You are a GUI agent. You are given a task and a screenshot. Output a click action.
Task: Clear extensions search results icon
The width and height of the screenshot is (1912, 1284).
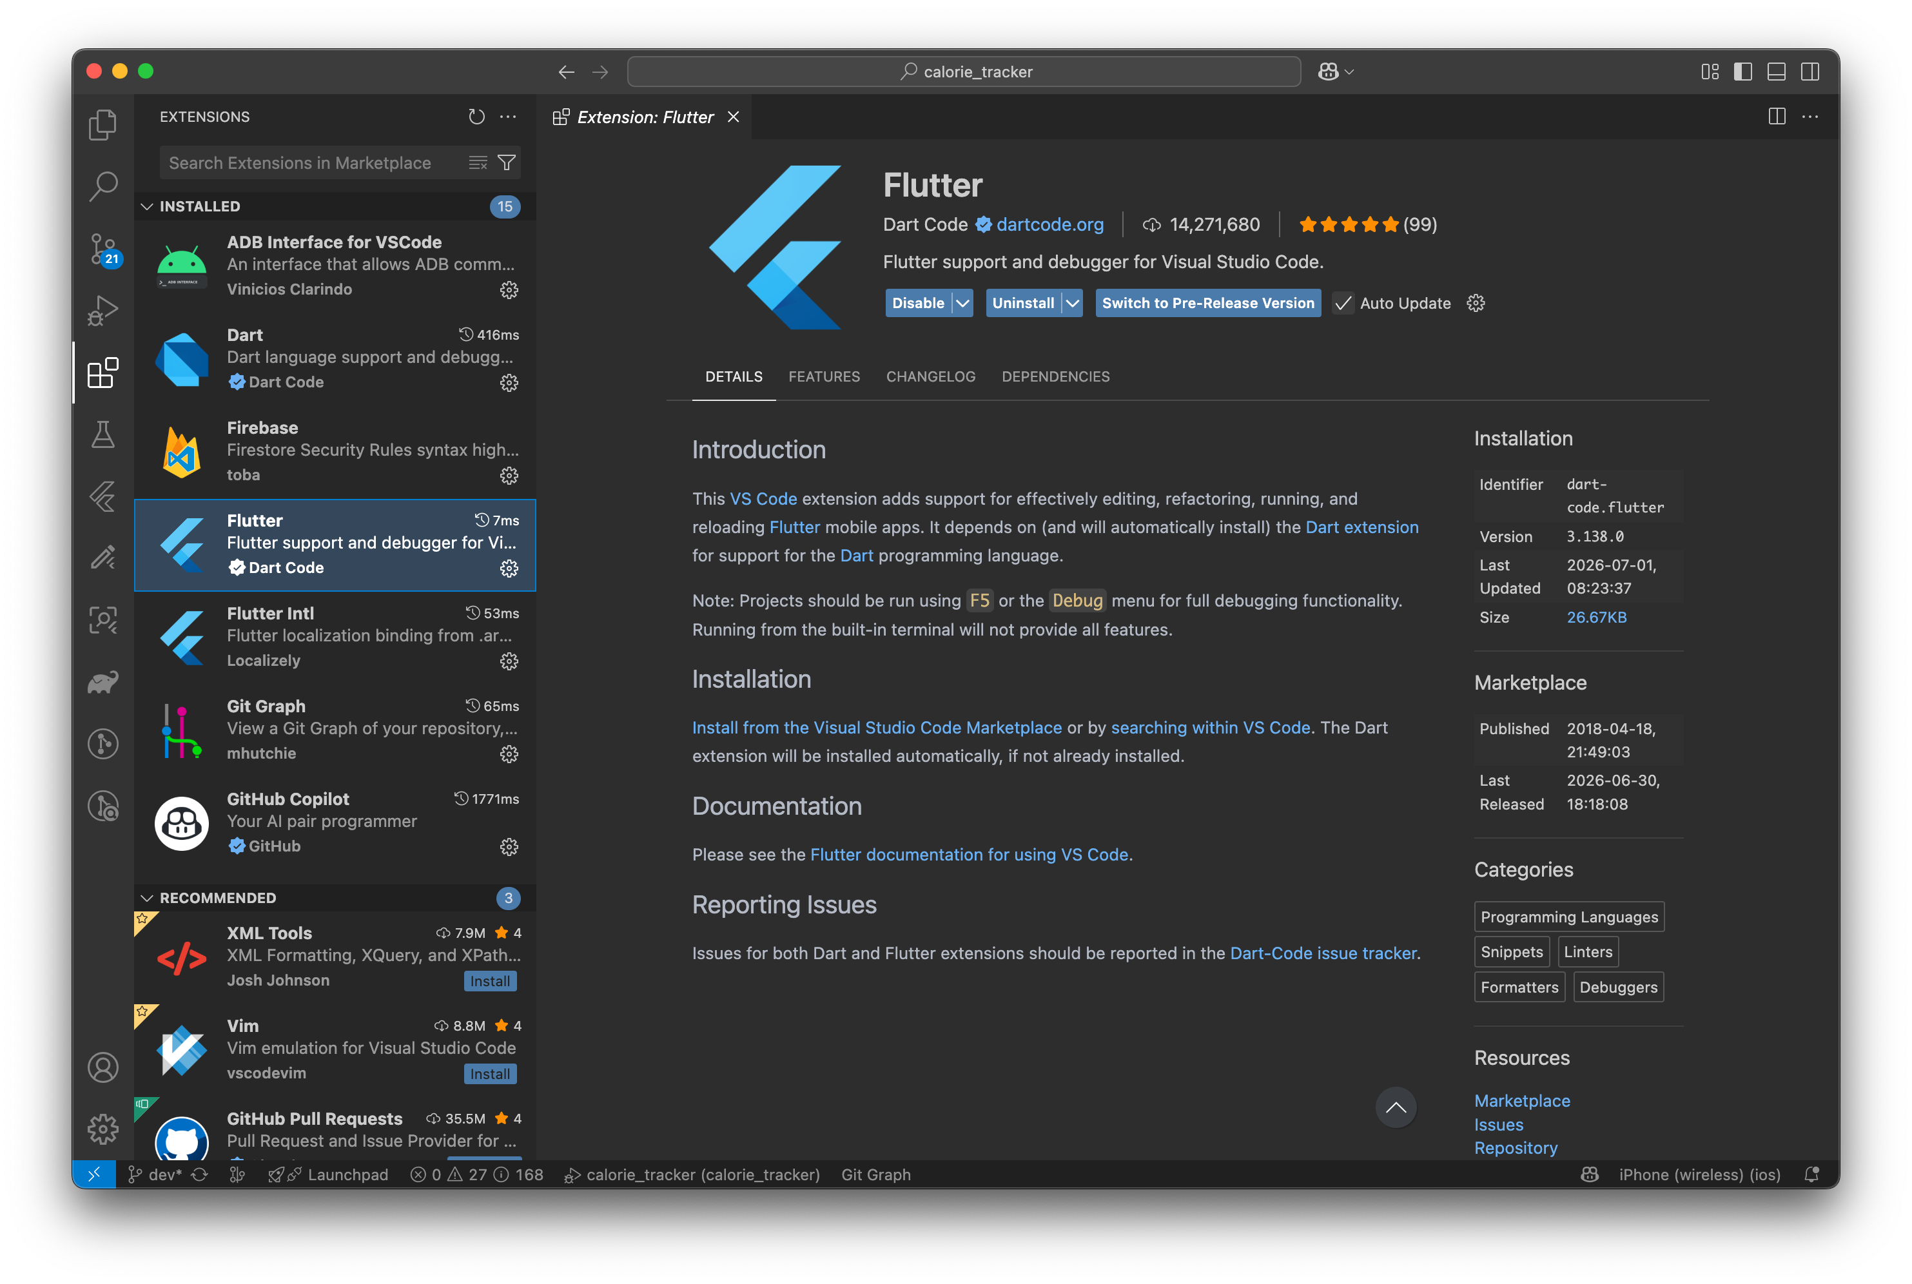tap(478, 163)
